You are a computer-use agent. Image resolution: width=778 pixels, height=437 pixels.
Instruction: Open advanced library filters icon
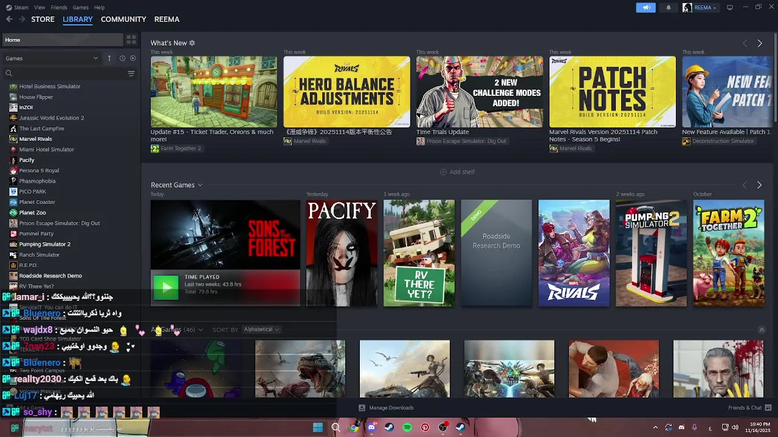pyautogui.click(x=131, y=73)
